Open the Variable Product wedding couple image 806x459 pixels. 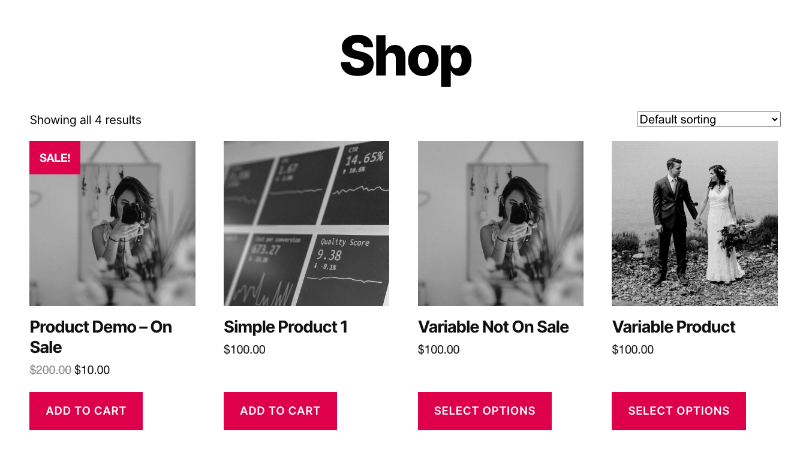tap(694, 224)
